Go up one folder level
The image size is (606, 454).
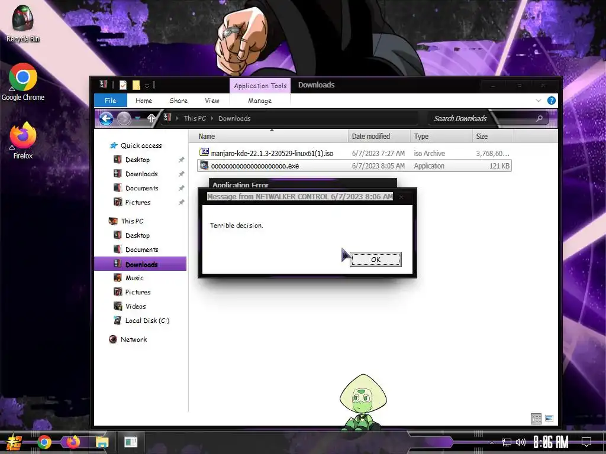tap(151, 118)
